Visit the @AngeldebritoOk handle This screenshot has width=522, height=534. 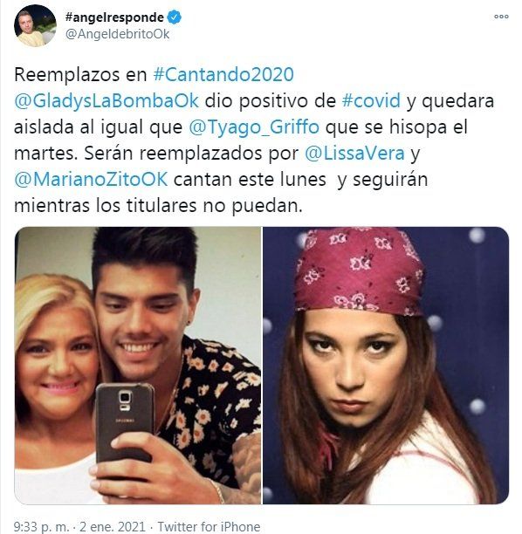(117, 34)
